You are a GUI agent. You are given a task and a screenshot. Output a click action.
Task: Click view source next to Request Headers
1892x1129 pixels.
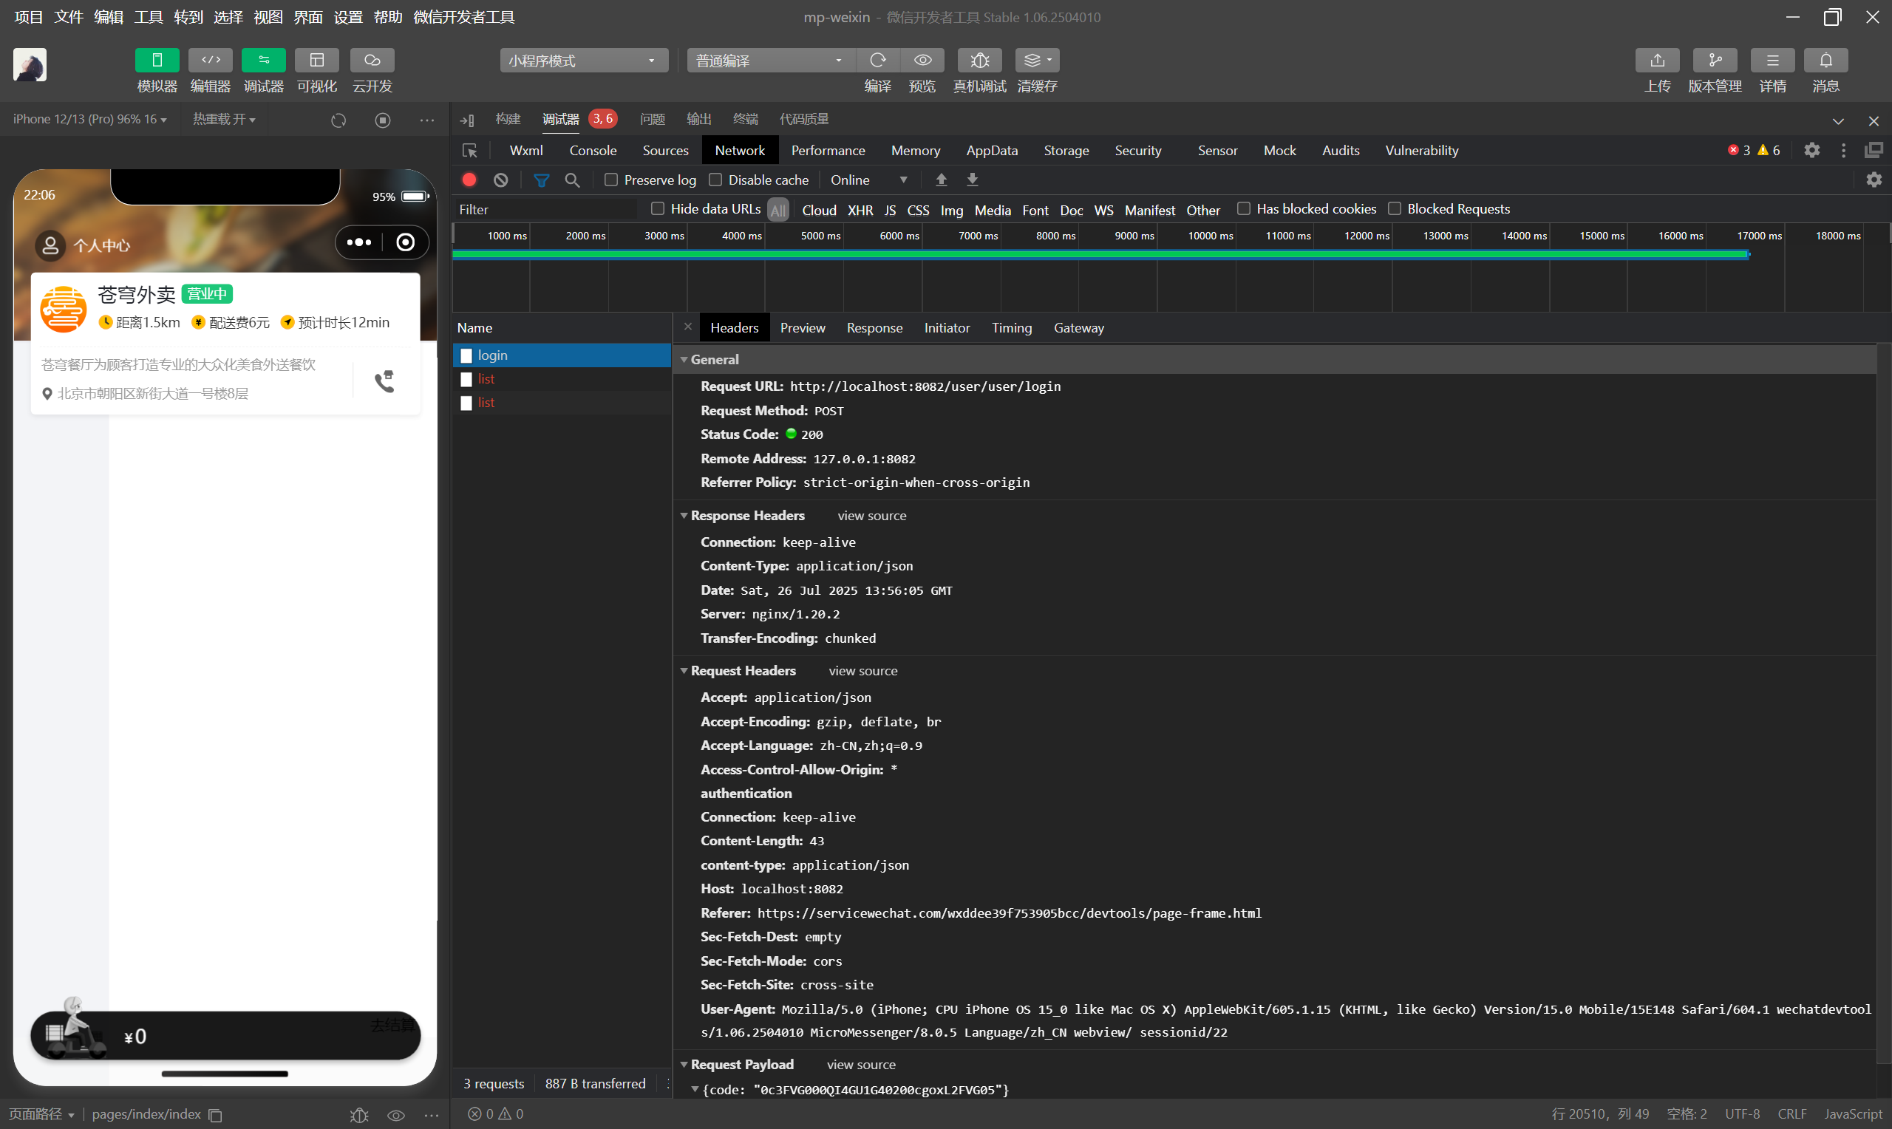pyautogui.click(x=862, y=670)
